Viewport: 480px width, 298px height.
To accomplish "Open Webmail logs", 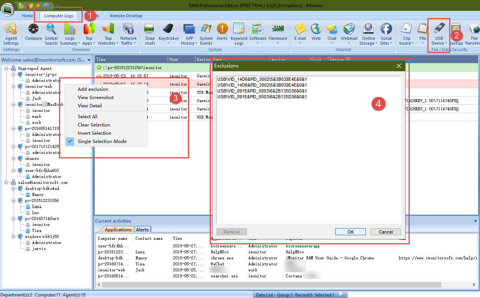I will [349, 34].
